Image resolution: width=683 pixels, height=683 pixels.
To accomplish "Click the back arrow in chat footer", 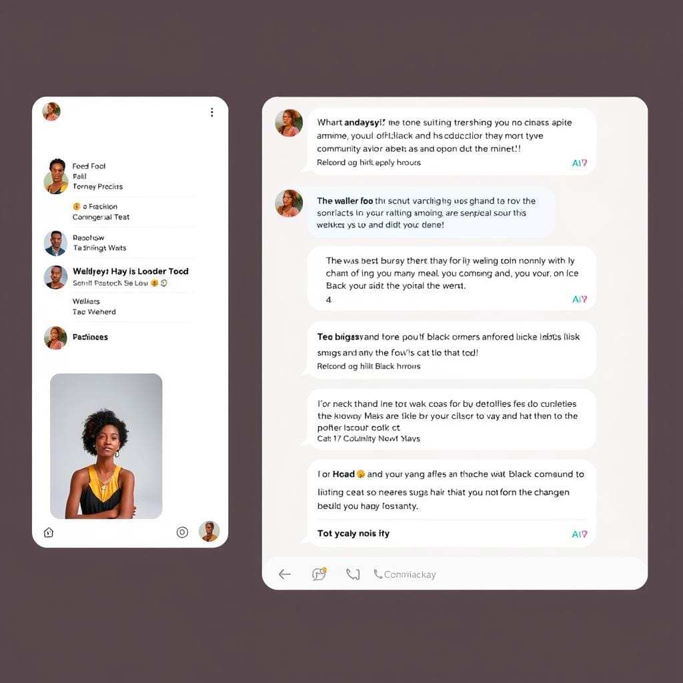I will click(284, 574).
